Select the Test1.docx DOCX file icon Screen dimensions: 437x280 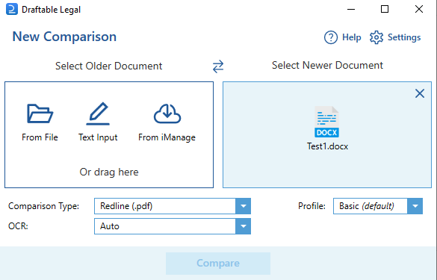327,122
